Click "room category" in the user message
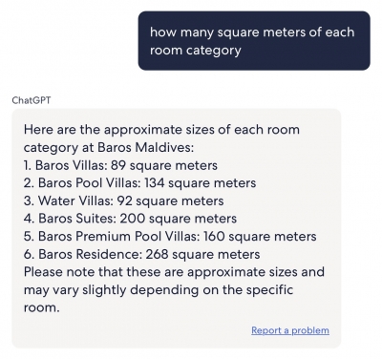The height and width of the screenshot is (359, 382). pos(196,51)
